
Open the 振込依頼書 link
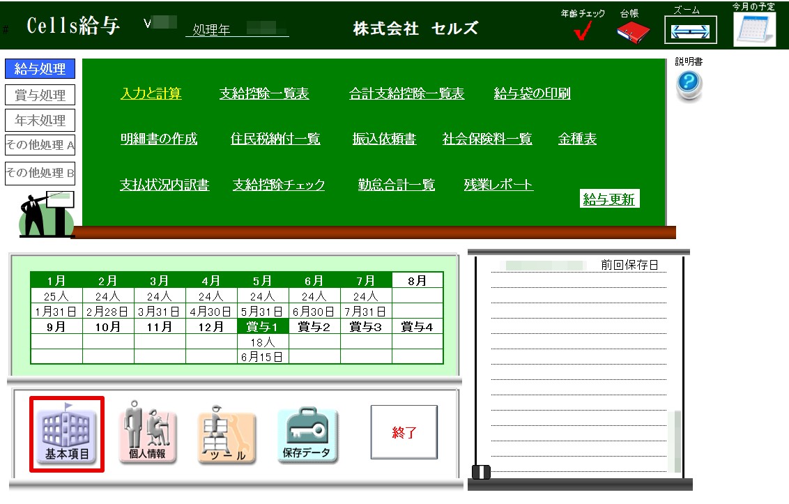(385, 139)
